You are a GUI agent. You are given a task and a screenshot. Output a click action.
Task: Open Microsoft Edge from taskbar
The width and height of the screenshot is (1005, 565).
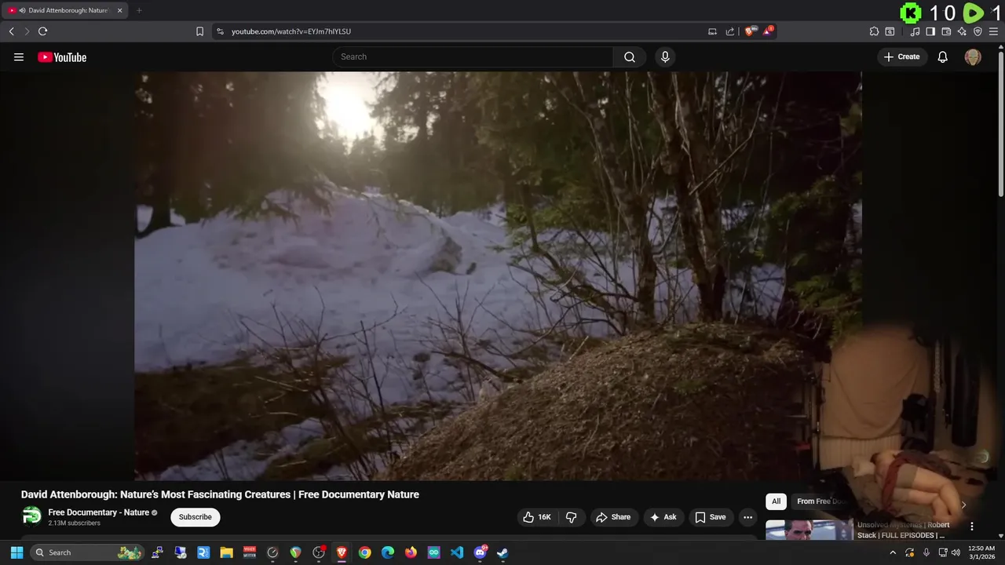(x=388, y=552)
